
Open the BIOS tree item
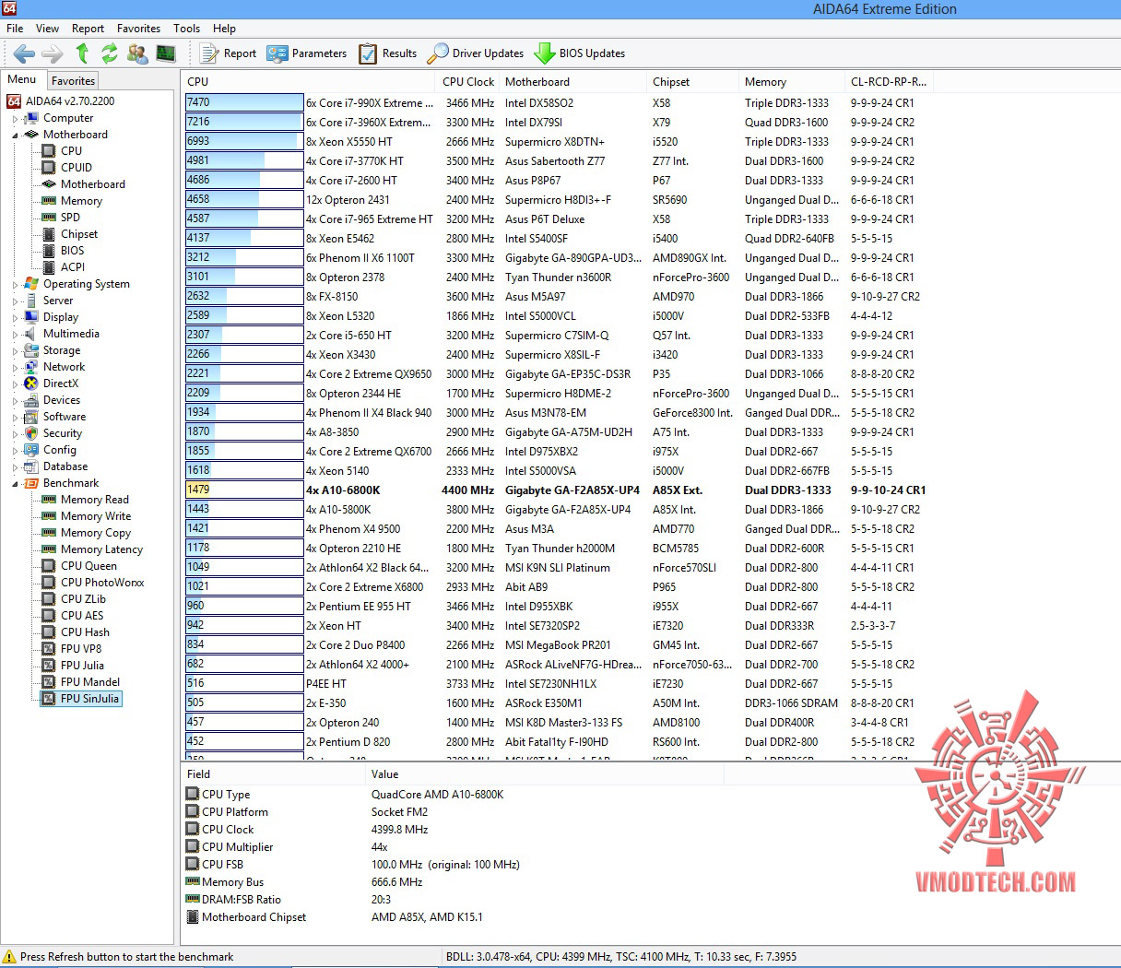pos(72,251)
